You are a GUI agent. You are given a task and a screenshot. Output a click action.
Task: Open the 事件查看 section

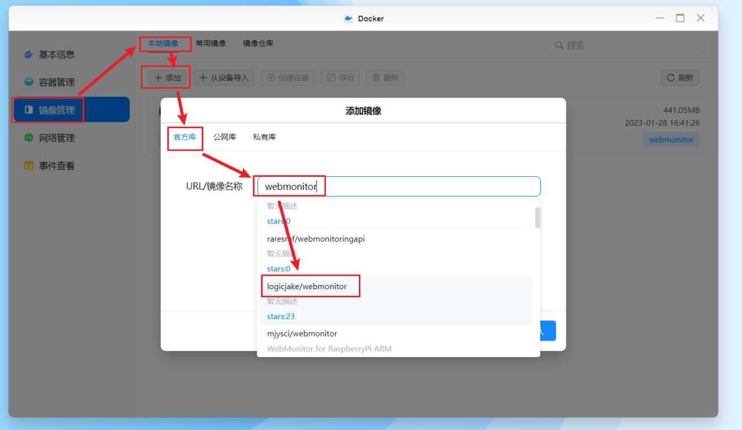coord(58,165)
